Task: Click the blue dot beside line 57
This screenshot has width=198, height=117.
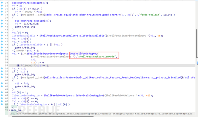Action: point(2,71)
